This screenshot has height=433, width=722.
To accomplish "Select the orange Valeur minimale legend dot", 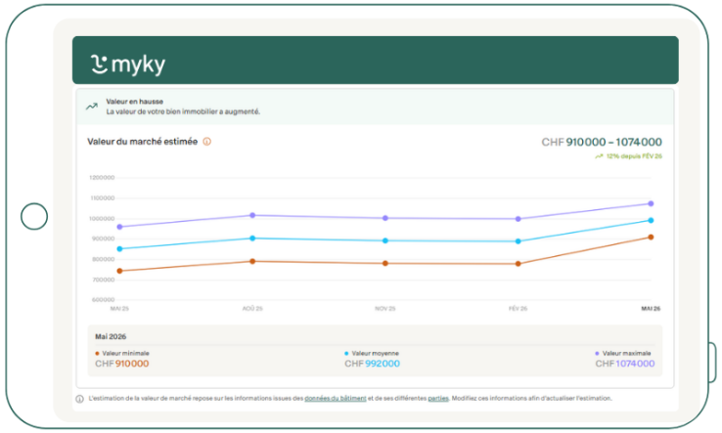I will click(x=97, y=354).
